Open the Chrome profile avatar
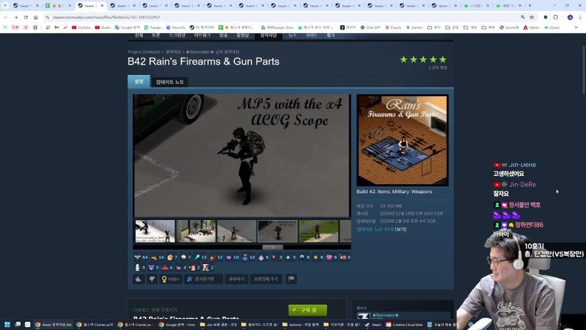Viewport: 586px width, 330px height. pos(570,17)
